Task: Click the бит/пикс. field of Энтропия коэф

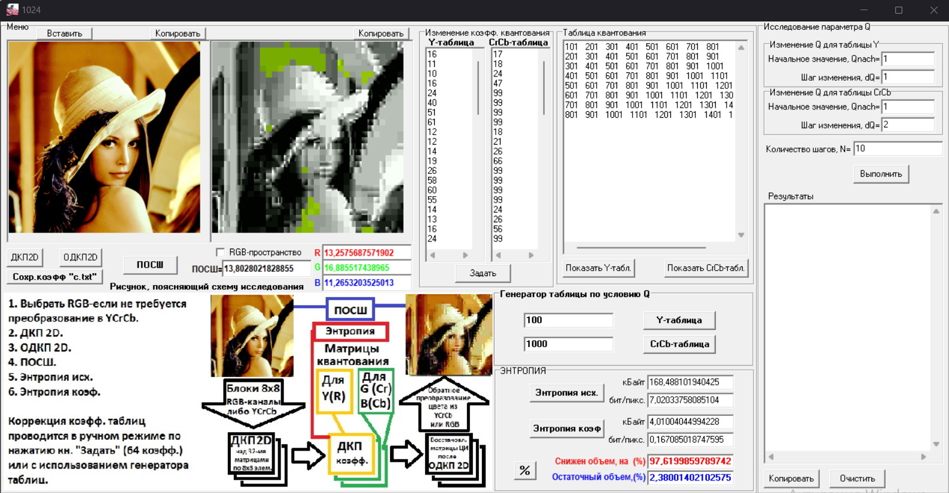Action: pyautogui.click(x=690, y=440)
